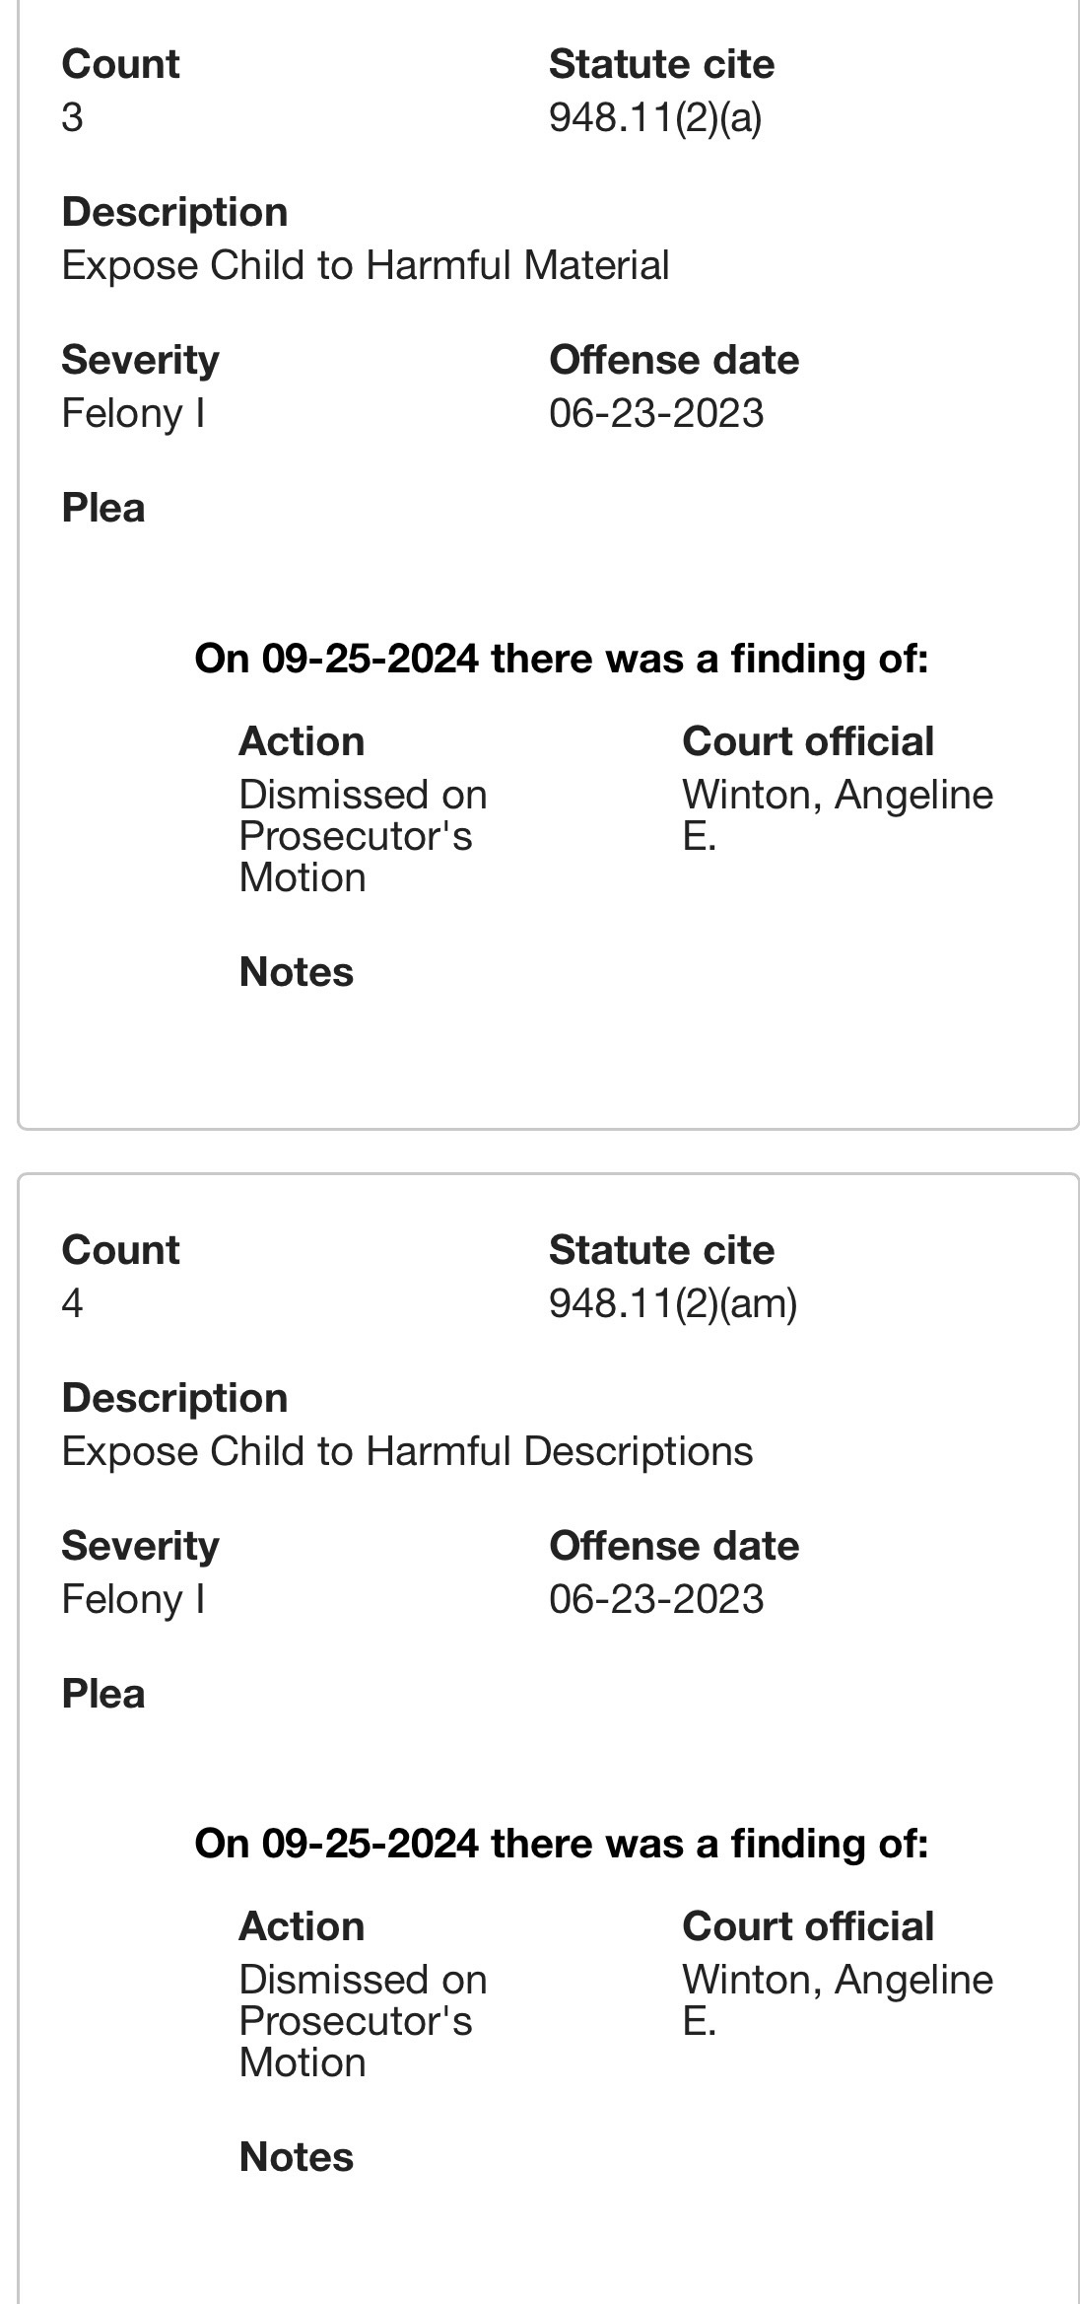1080x2304 pixels.
Task: Click Count 4 'Dismissed on Prosecutor's Motion' action
Action: [363, 2020]
